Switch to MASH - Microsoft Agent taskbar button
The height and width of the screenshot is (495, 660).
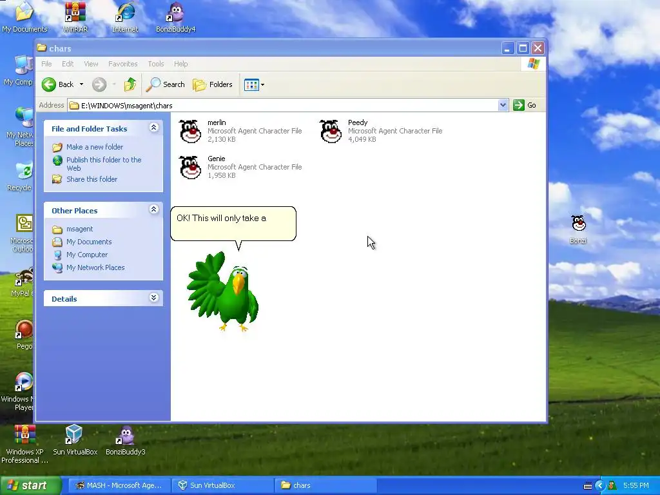(x=119, y=485)
